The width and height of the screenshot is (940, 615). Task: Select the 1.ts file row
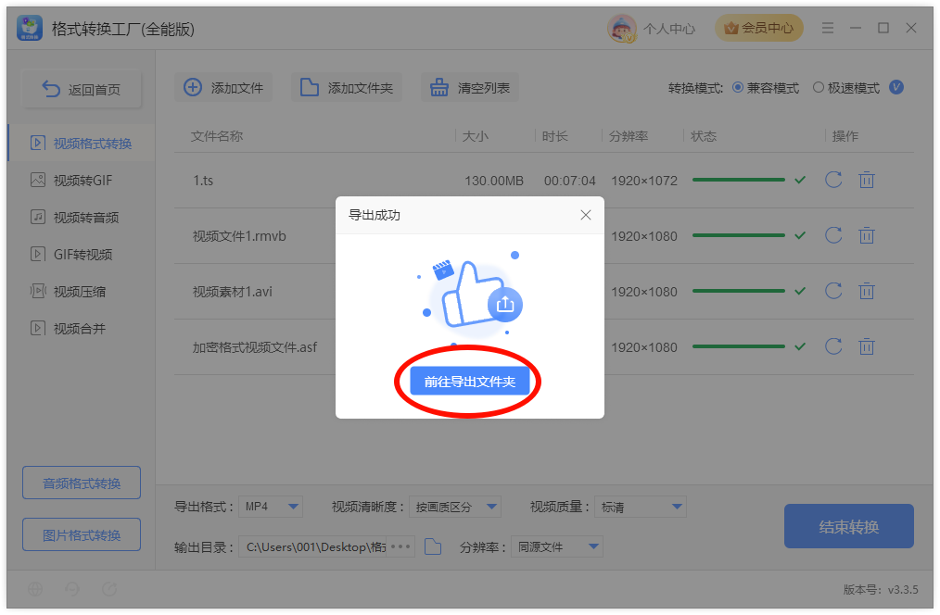(x=544, y=181)
